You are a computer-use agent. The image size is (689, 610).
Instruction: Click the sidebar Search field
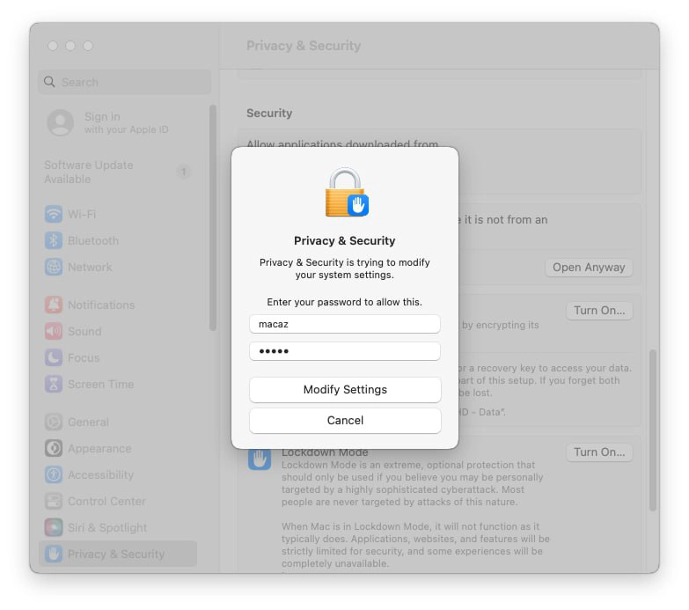click(124, 82)
